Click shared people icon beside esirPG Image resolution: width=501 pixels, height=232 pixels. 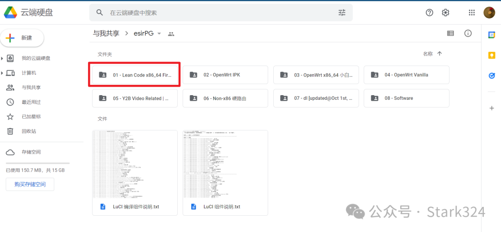point(171,34)
